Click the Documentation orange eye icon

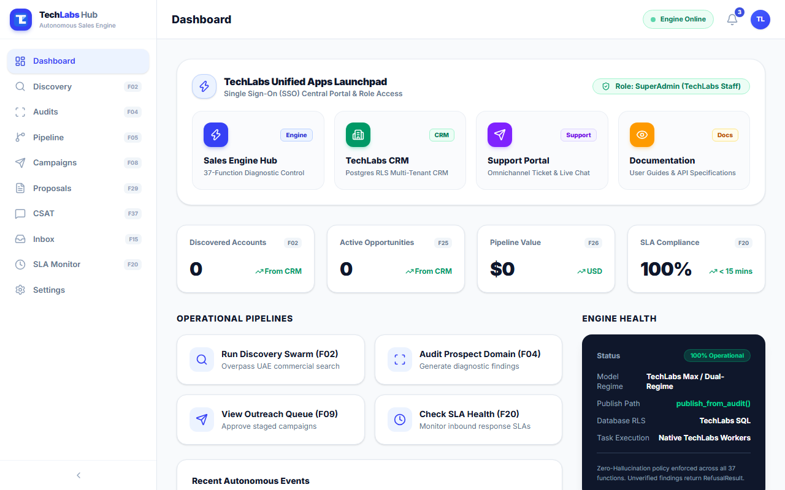[642, 135]
